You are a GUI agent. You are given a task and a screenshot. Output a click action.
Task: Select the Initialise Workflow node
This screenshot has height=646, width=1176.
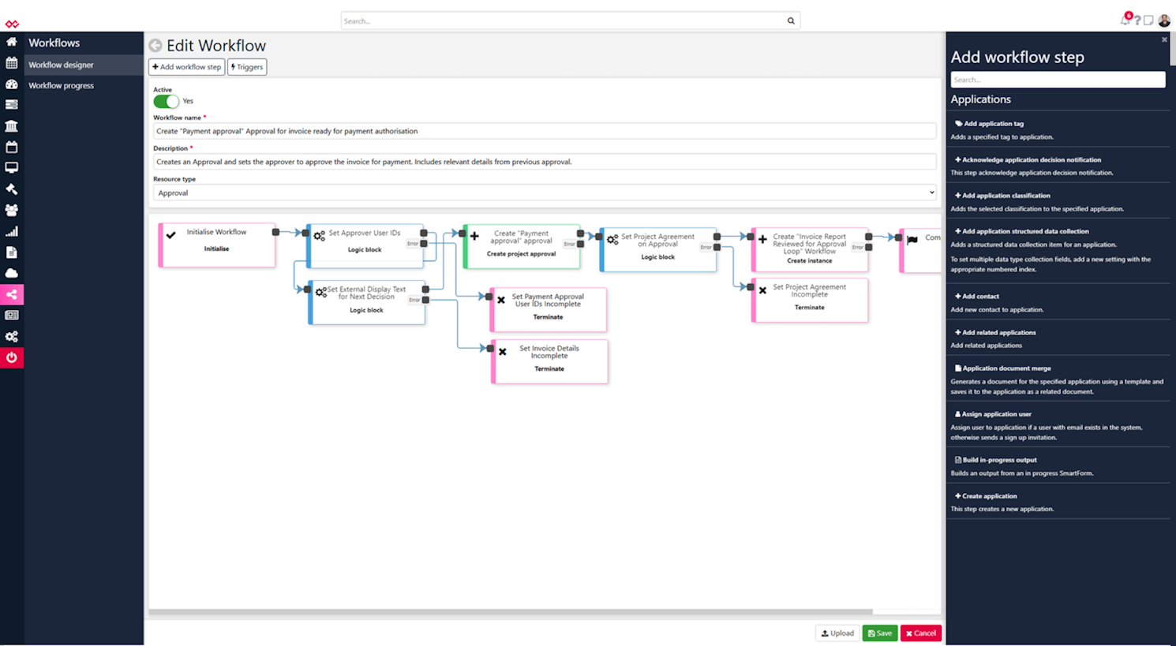tap(217, 245)
